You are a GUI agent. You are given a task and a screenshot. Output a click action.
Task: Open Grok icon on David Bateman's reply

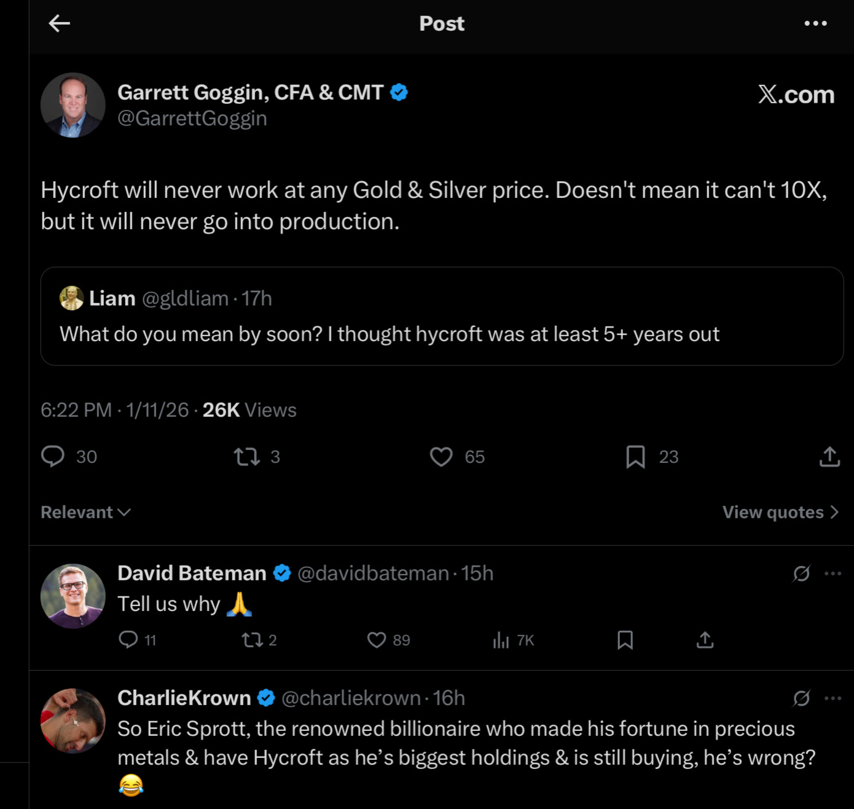(x=801, y=574)
